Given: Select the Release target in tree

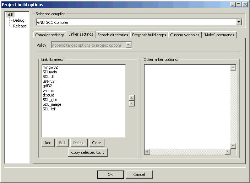Looking at the screenshot, I should (x=20, y=26).
